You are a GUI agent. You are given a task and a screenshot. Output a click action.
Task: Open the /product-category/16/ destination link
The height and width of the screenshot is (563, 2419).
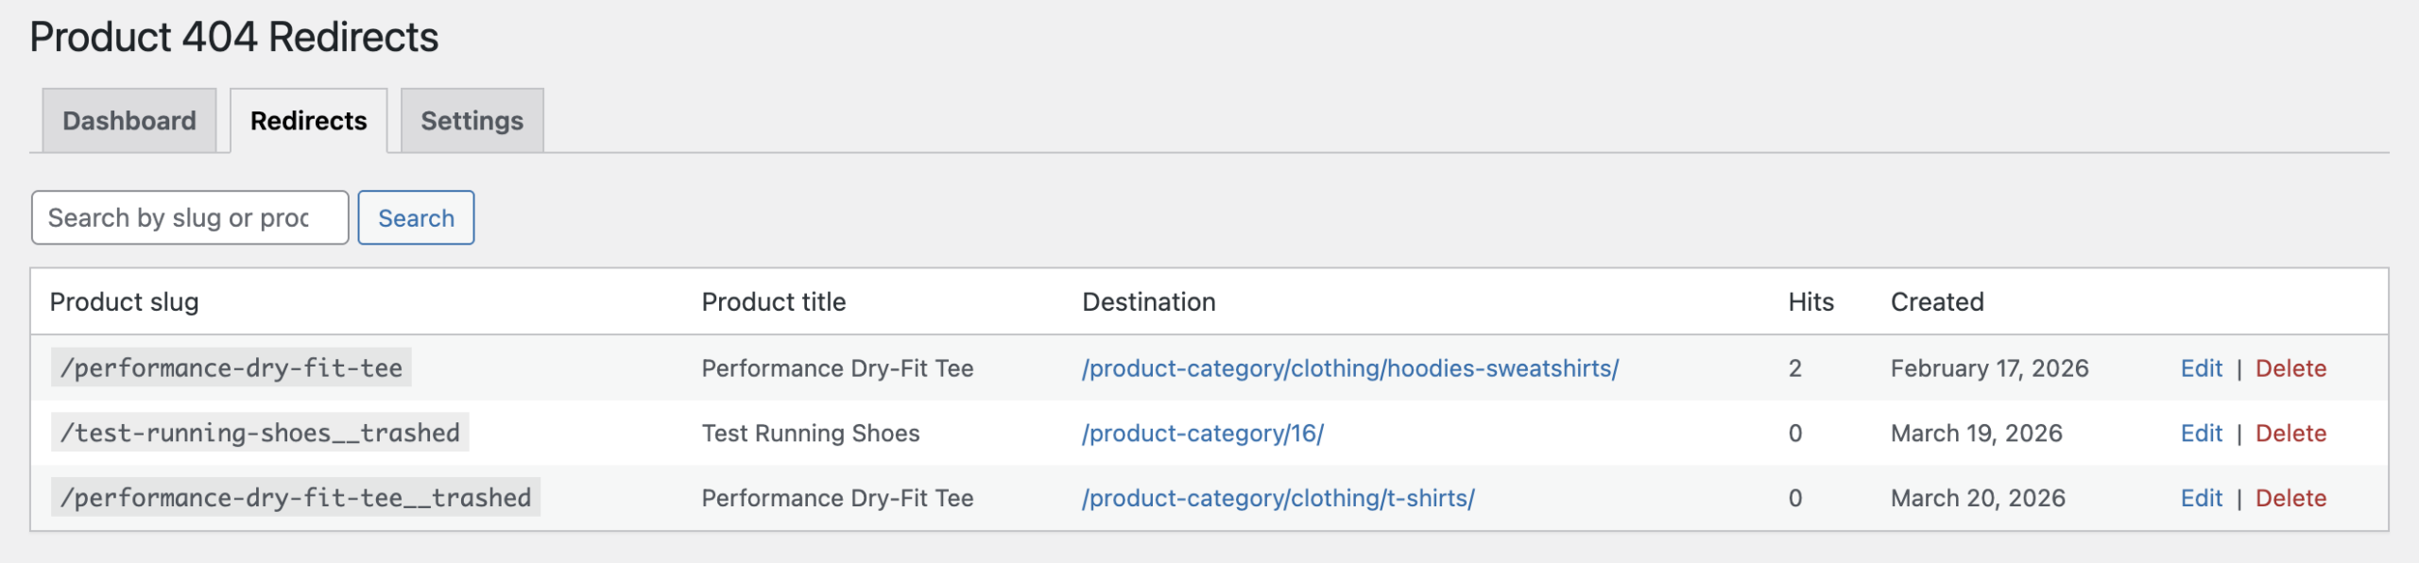(x=1203, y=434)
